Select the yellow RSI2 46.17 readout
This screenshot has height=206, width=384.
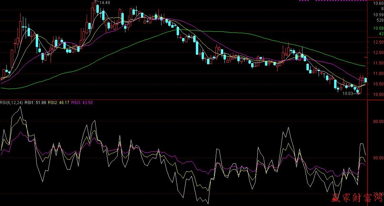(59, 103)
